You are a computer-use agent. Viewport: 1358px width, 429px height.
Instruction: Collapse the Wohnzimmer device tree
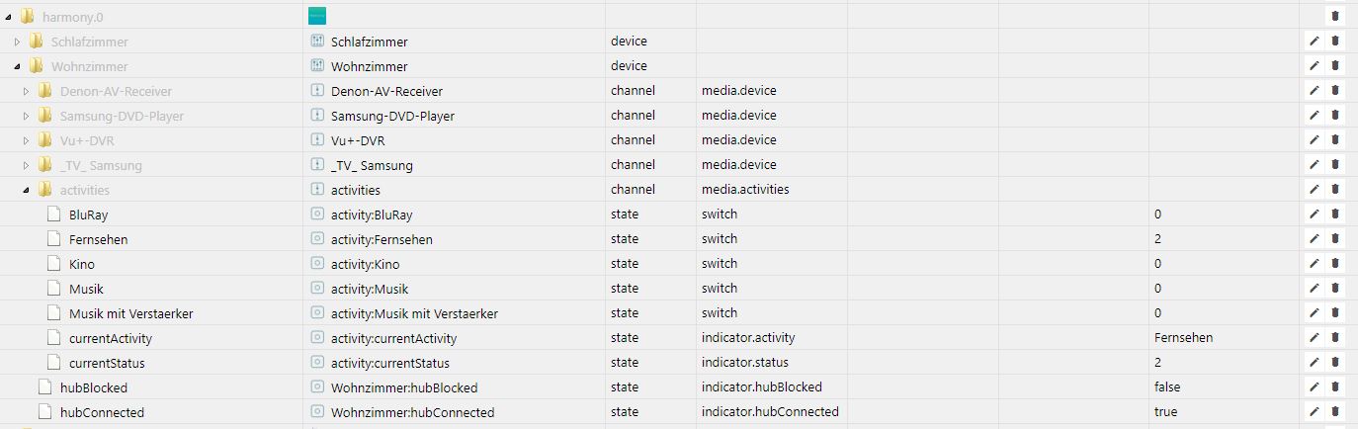pos(18,66)
